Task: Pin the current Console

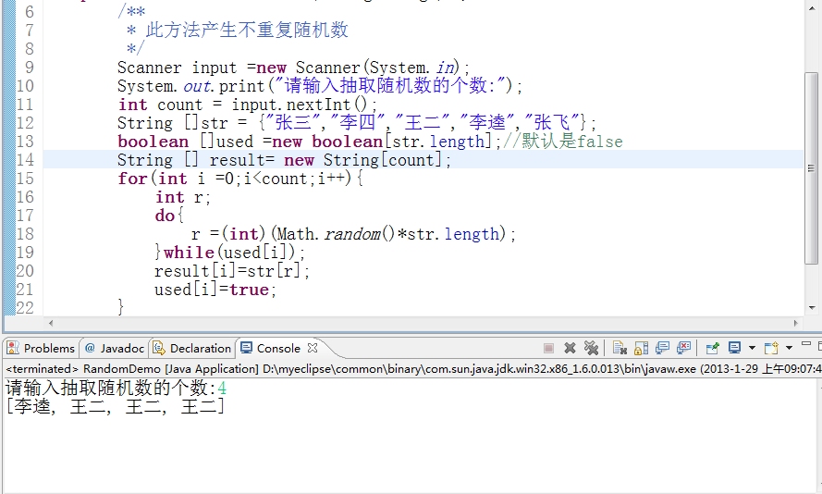Action: pyautogui.click(x=713, y=348)
